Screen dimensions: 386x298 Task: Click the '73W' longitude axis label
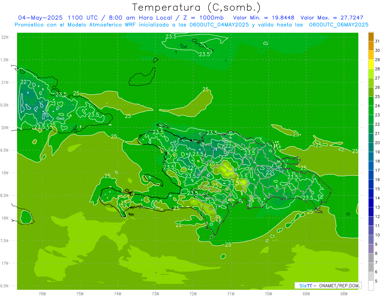click(155, 294)
